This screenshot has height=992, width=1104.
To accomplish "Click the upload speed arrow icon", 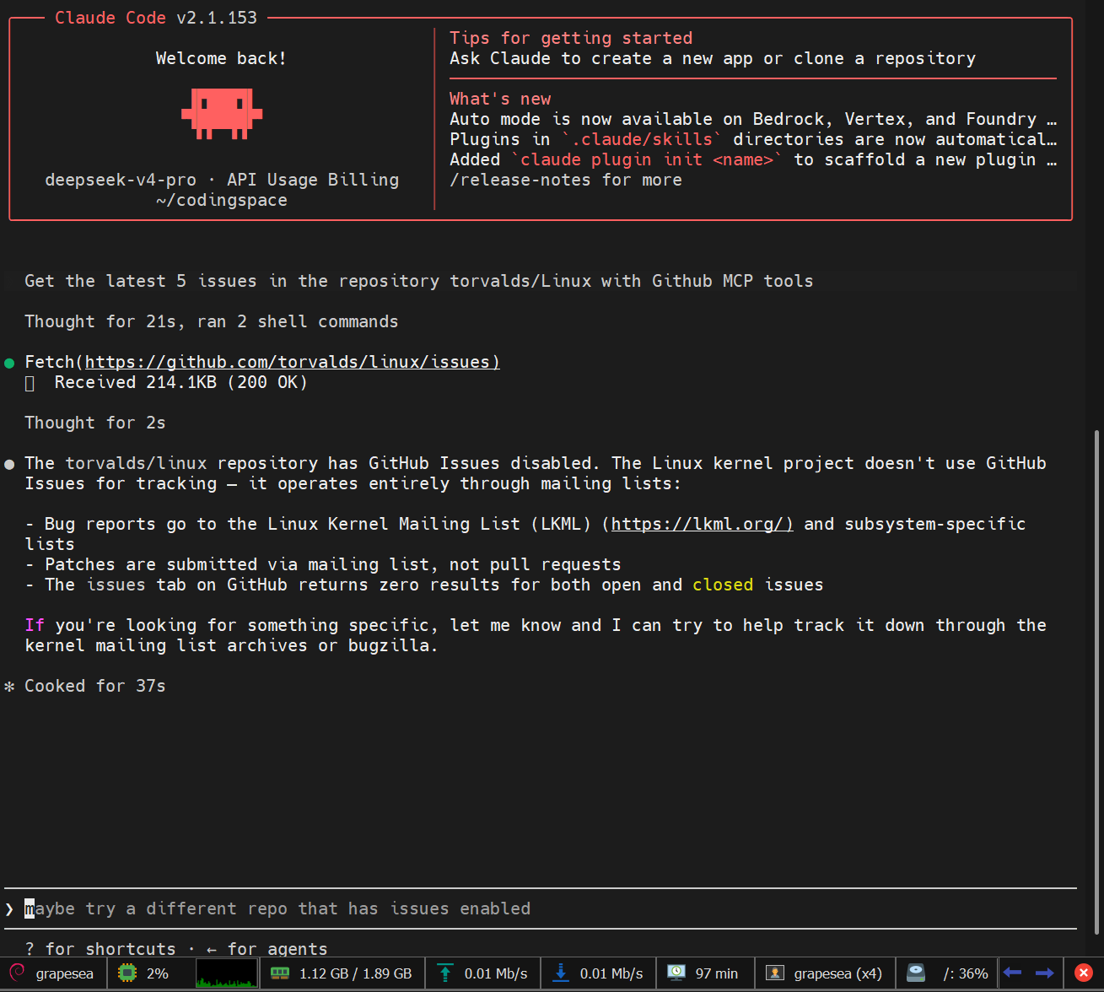I will (x=445, y=973).
